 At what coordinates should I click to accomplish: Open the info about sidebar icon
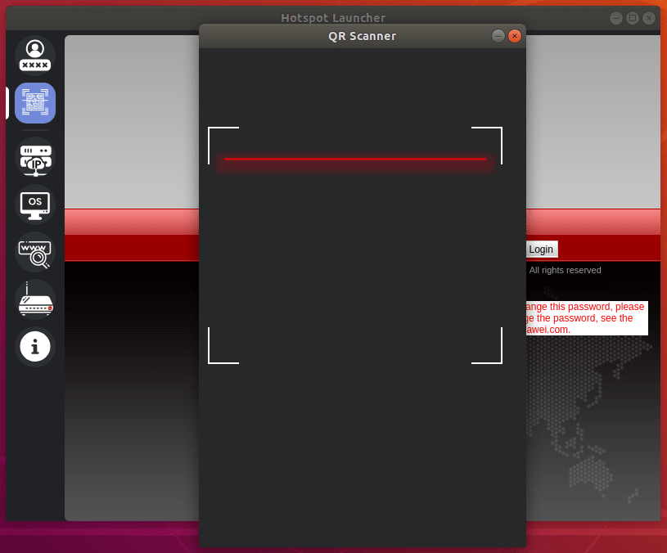point(35,347)
